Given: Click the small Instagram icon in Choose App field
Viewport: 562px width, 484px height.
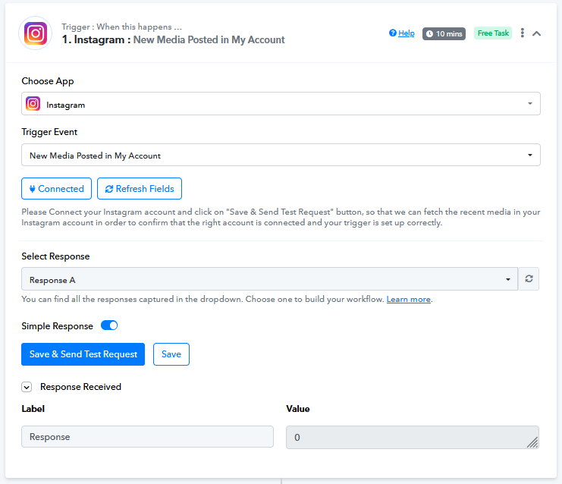Looking at the screenshot, I should point(33,104).
